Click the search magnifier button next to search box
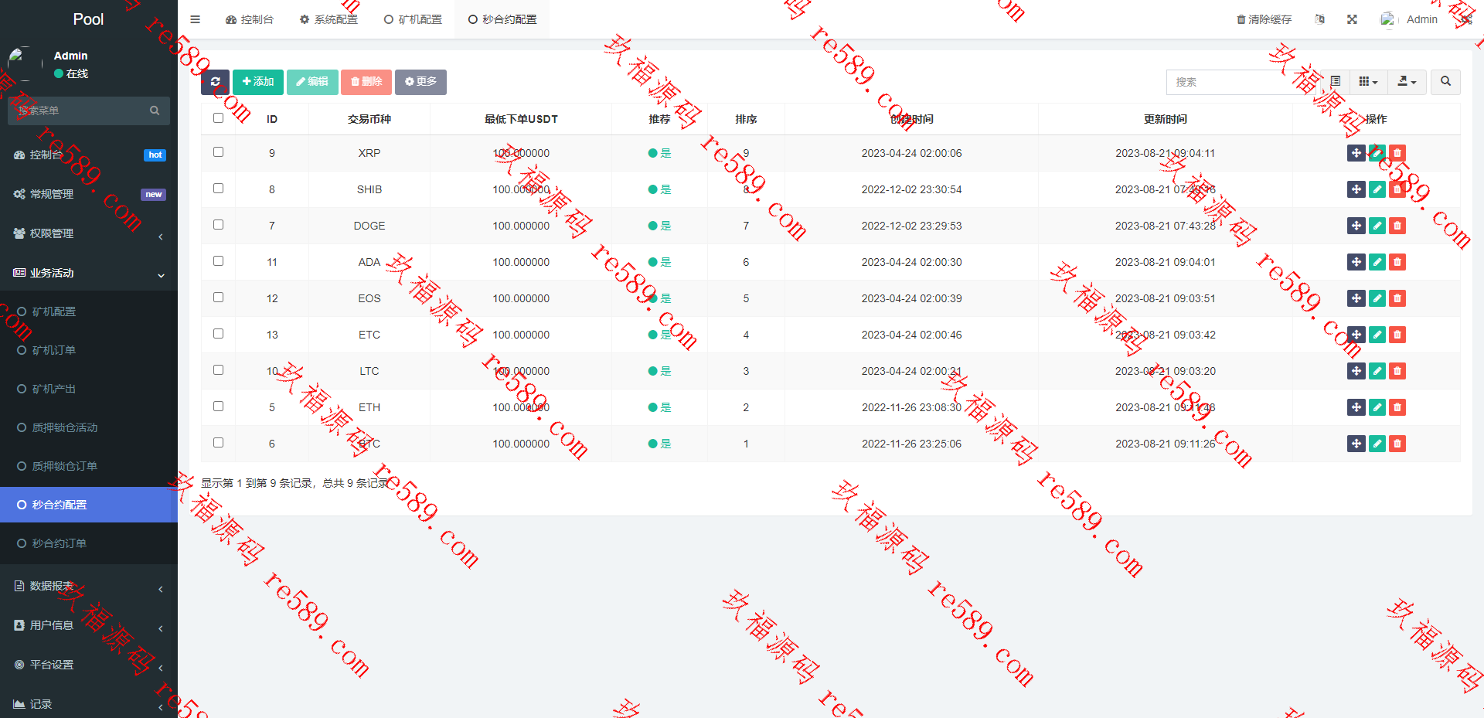This screenshot has width=1484, height=718. (1445, 82)
